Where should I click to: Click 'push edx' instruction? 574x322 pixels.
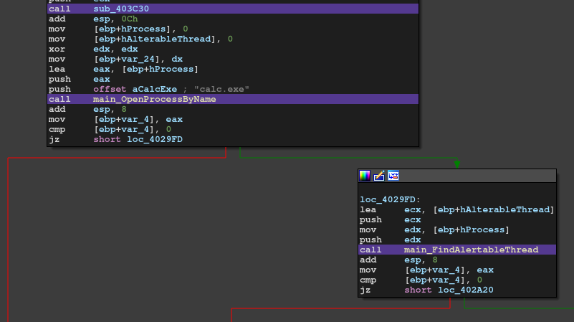pyautogui.click(x=390, y=240)
